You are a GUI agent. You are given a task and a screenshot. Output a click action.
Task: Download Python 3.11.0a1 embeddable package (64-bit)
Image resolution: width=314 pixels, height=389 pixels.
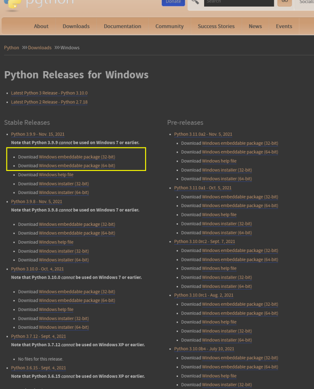tap(240, 206)
